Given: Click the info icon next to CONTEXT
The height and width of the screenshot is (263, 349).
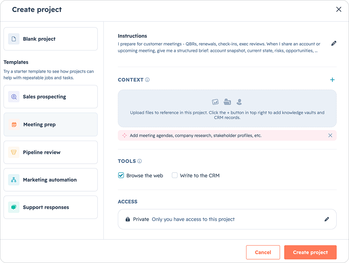Looking at the screenshot, I should 147,80.
